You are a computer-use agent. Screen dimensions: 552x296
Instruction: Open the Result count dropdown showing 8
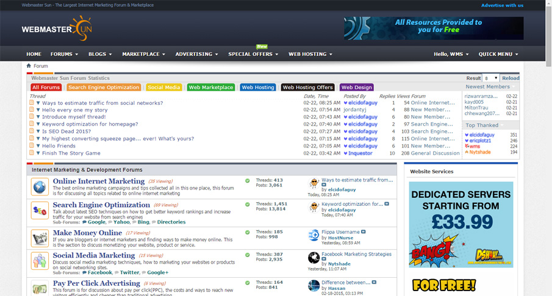pyautogui.click(x=490, y=78)
